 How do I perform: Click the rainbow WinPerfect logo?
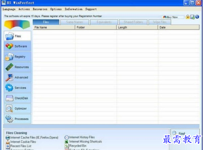(x=17, y=25)
